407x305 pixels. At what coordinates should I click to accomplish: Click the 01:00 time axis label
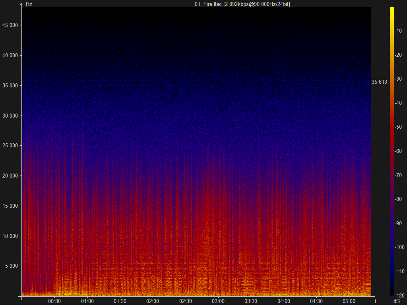click(87, 301)
